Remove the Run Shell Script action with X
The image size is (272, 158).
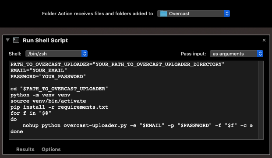tap(264, 40)
